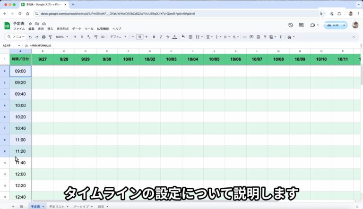
Task: Select the 10:00 time cell
Action: [20, 105]
